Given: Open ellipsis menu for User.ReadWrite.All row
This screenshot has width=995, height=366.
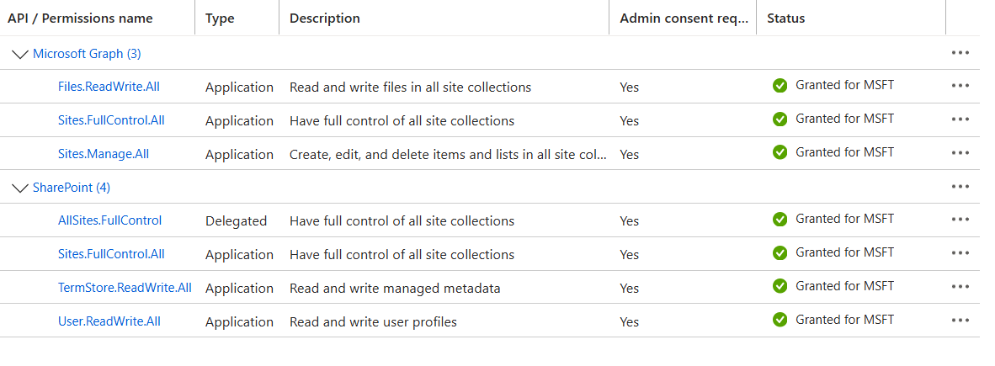Looking at the screenshot, I should coord(960,321).
